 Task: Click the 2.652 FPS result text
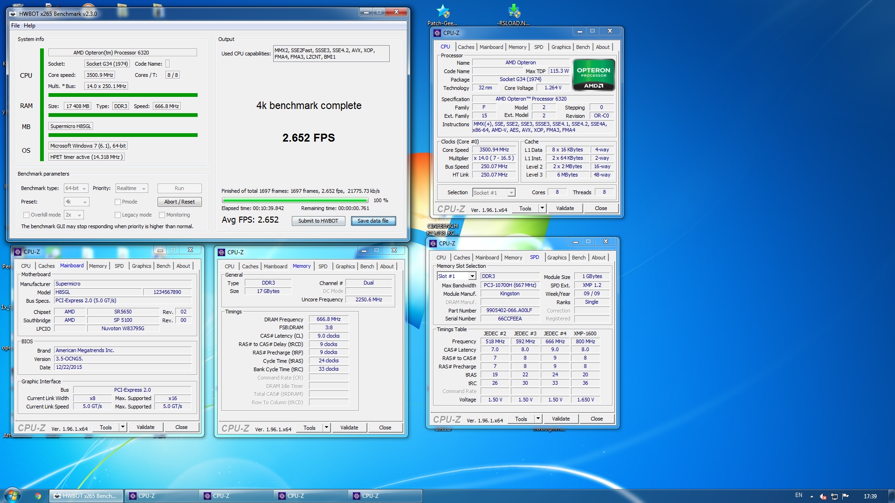coord(309,137)
